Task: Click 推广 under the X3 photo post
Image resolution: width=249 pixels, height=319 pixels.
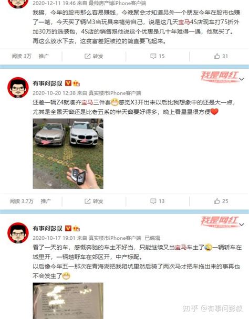Action: click(x=46, y=201)
